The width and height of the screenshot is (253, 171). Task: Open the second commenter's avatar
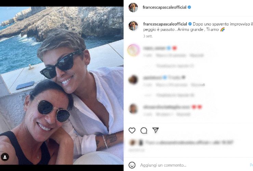pos(133,80)
